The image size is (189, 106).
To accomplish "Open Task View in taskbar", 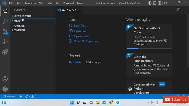I will tap(85, 103).
